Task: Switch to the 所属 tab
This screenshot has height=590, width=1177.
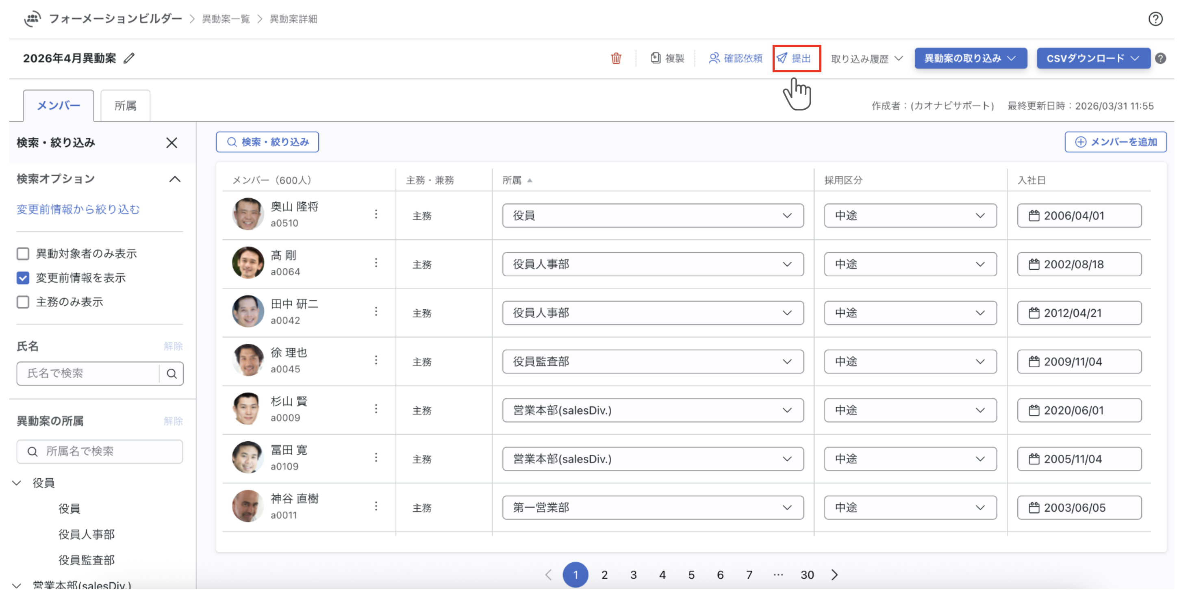Action: click(125, 106)
